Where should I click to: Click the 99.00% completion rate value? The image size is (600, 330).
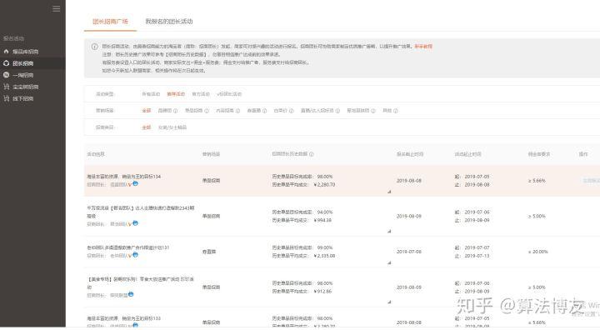coord(325,247)
